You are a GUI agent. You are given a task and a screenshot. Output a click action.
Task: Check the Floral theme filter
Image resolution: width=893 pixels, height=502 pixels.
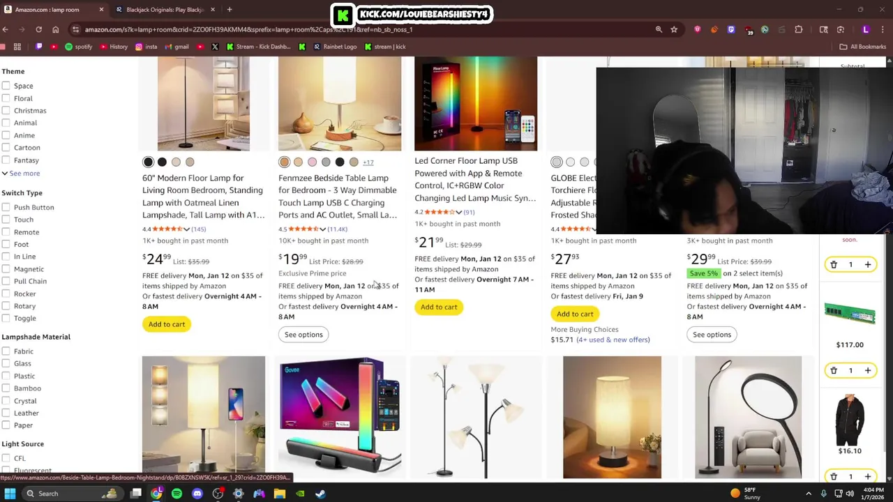[6, 98]
